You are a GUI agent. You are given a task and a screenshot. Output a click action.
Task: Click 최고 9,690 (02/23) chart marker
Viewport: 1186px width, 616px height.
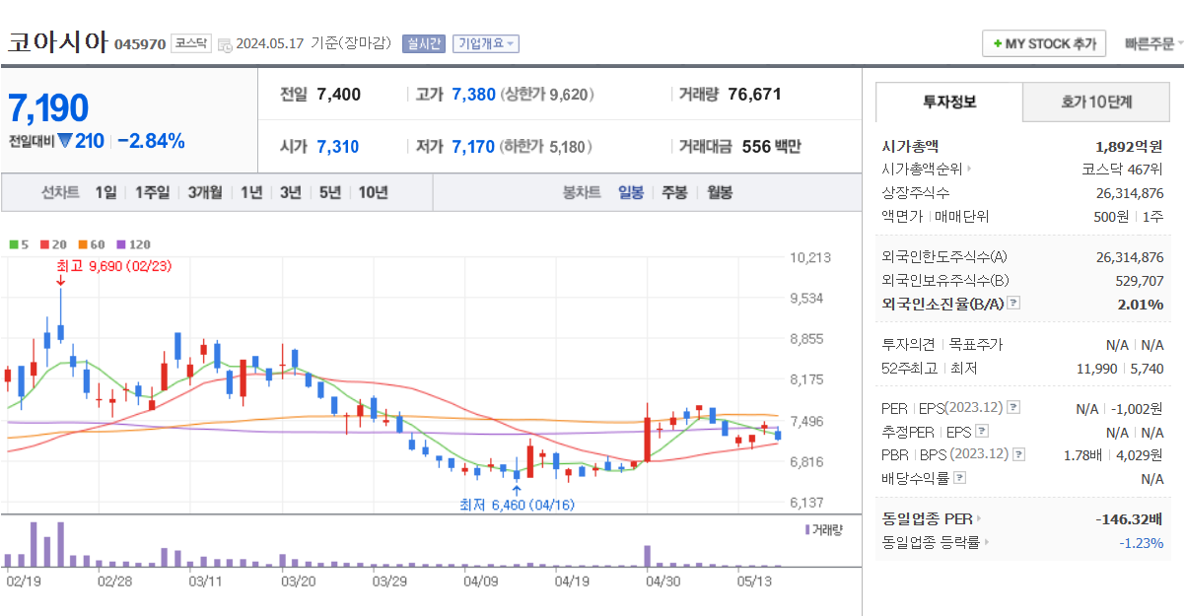[x=114, y=266]
